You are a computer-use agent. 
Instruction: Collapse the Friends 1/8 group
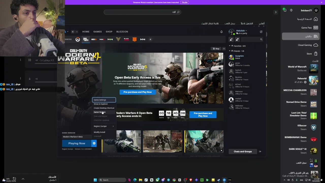click(230, 51)
